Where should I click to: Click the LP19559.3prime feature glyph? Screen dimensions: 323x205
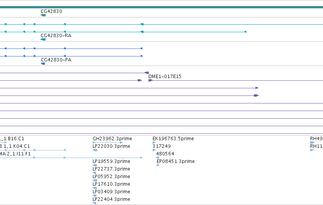[95, 165]
